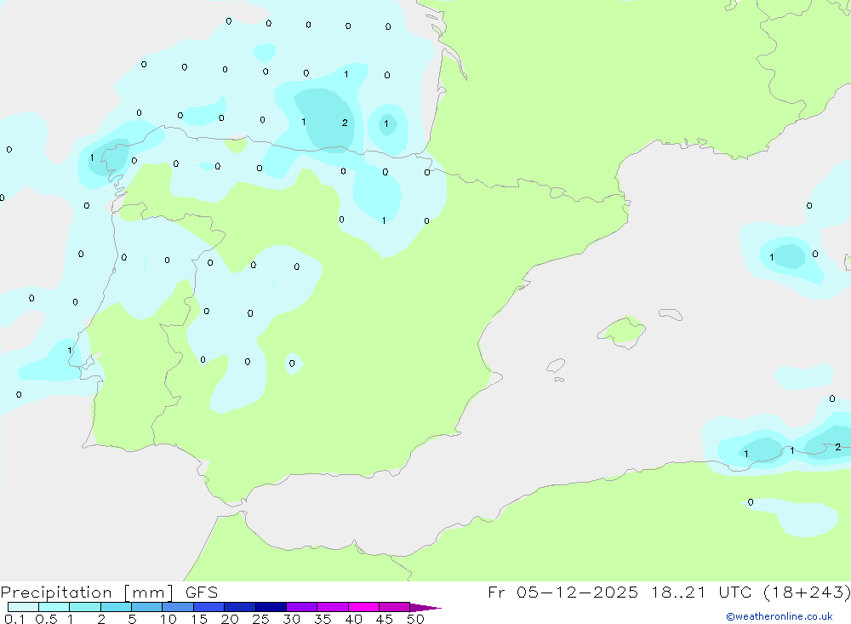Click the "0.5" legend scale label
851x624 pixels.
(x=47, y=619)
